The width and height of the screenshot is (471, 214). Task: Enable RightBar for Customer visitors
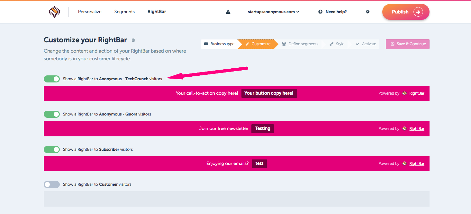tap(52, 184)
